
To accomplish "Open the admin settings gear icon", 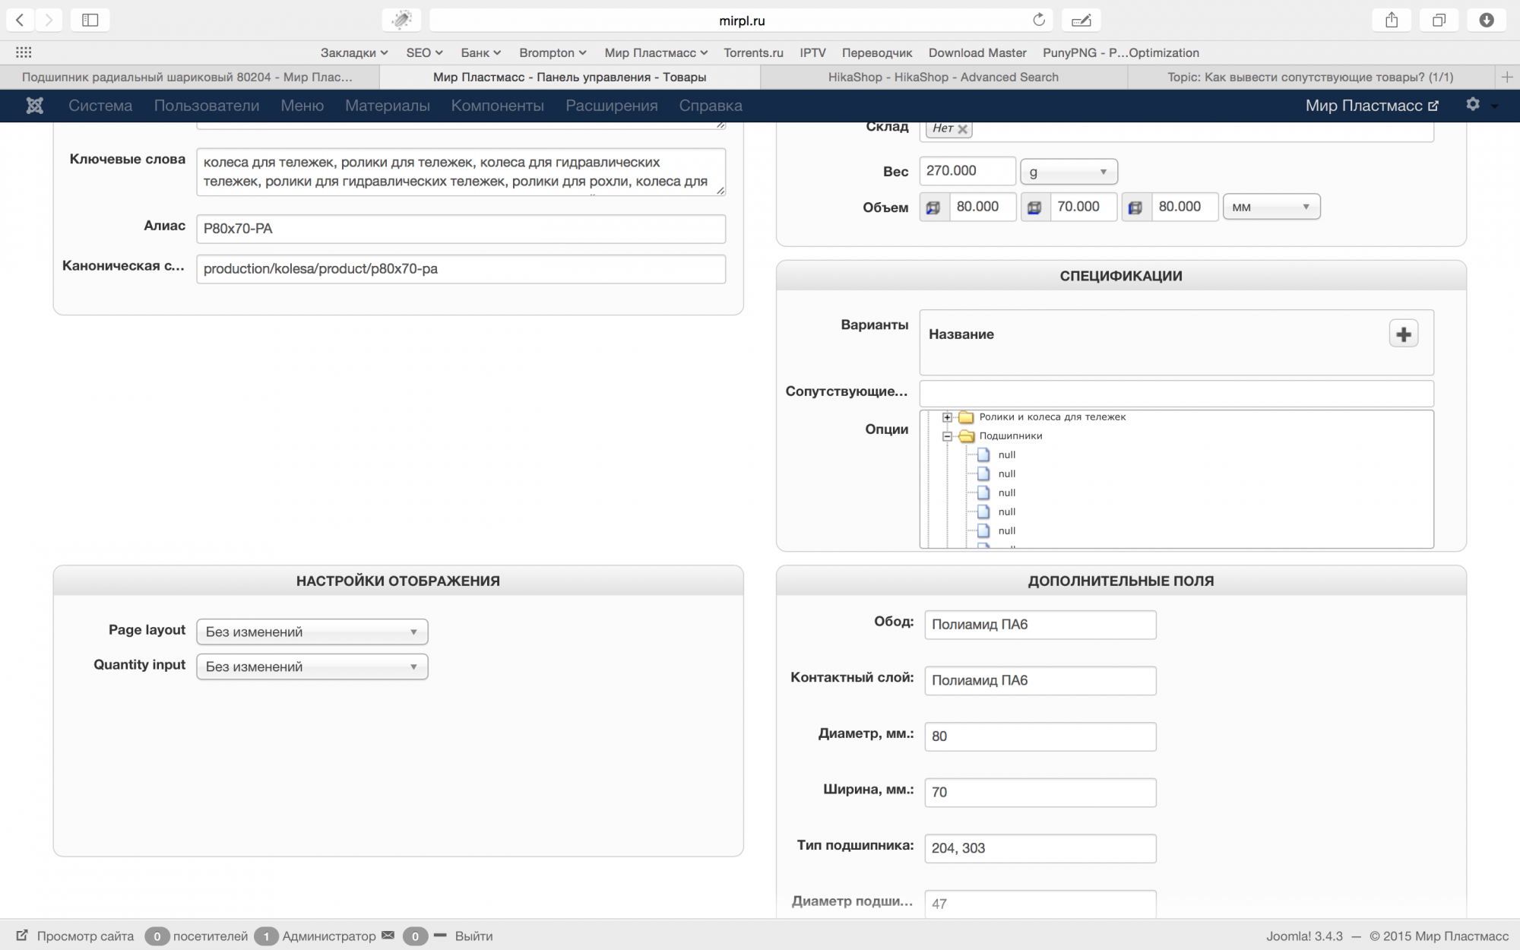I will 1473,105.
